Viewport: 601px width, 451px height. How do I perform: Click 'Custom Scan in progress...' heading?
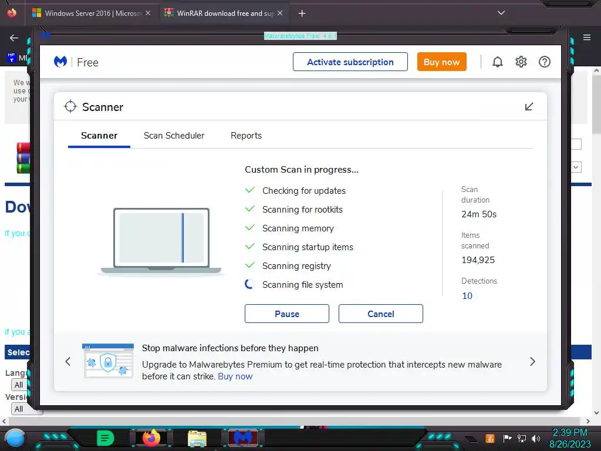coord(302,170)
